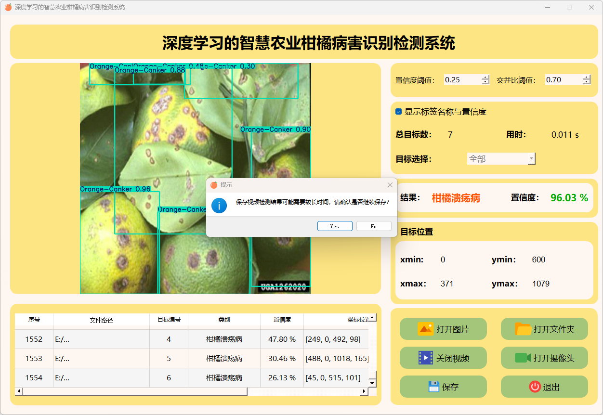Click the camera icon on 打开摄像头 button
Image resolution: width=603 pixels, height=415 pixels.
click(x=523, y=358)
